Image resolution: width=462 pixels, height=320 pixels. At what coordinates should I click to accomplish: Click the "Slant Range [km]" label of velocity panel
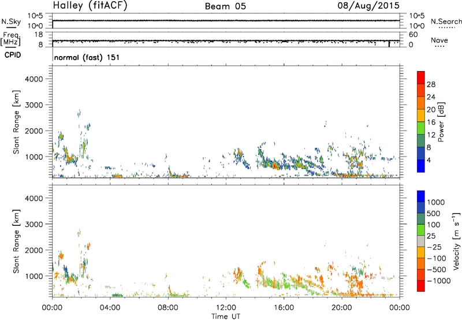click(x=16, y=241)
